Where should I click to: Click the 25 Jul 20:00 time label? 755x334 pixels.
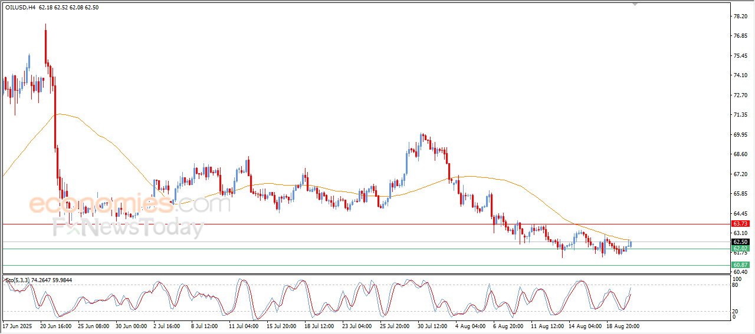[x=396, y=326]
